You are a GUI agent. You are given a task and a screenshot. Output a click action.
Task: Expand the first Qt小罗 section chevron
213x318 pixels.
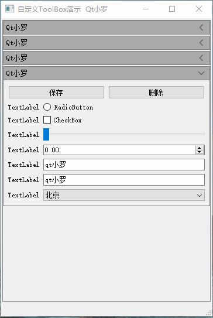[201, 28]
